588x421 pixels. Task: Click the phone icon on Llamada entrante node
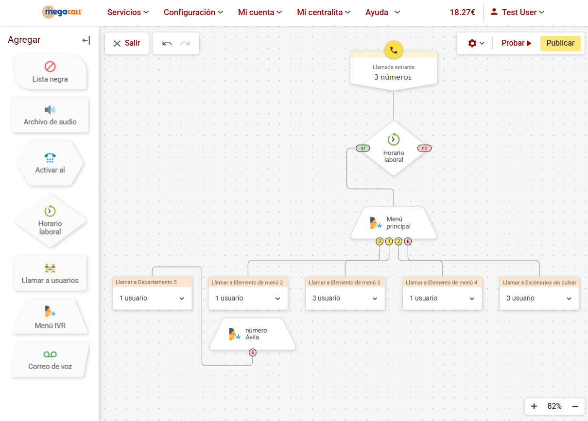394,50
